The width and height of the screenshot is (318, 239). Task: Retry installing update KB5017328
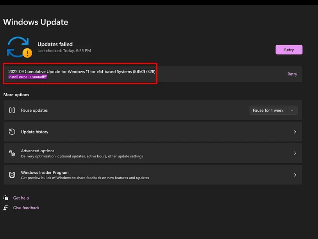292,74
